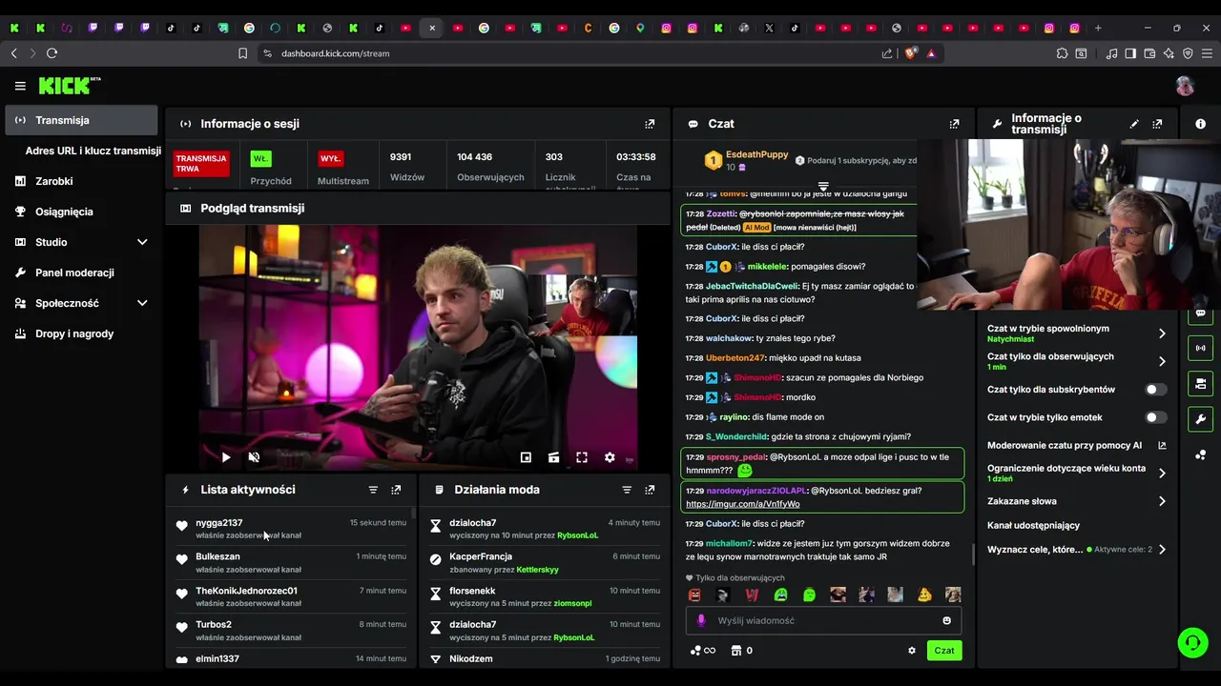Click Brave Shields icon in address bar
The image size is (1221, 686).
coord(910,53)
